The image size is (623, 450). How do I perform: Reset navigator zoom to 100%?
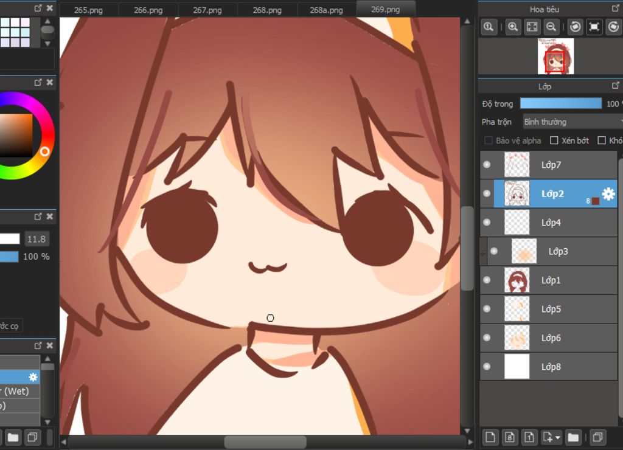pyautogui.click(x=489, y=27)
